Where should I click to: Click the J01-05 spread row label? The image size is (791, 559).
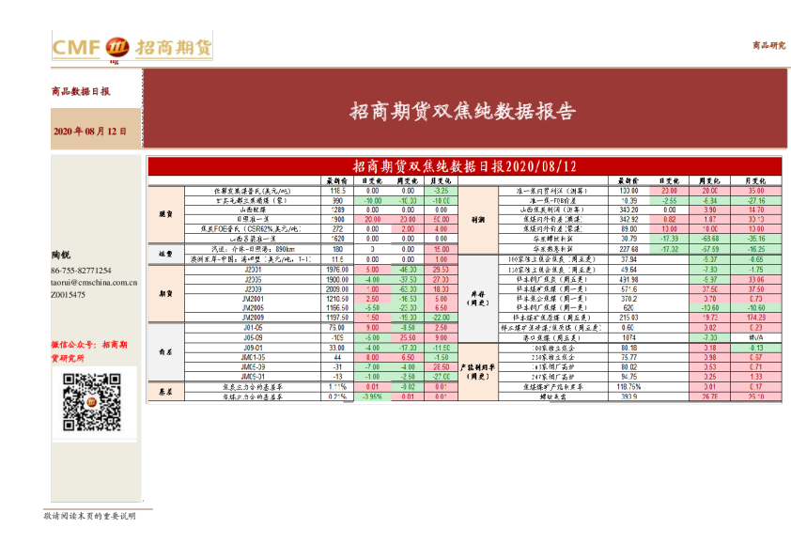(253, 328)
